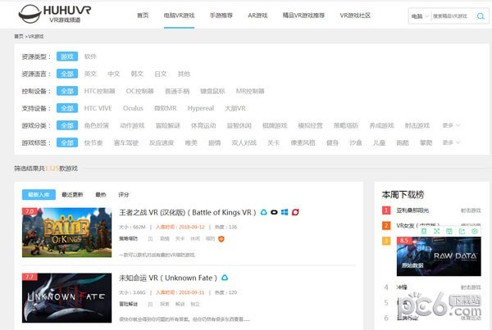The width and height of the screenshot is (492, 330).
Task: Click the search magnifier icon
Action: point(481,16)
